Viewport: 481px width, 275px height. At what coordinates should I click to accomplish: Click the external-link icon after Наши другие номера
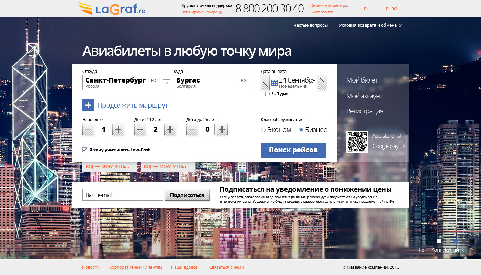[x=221, y=12]
